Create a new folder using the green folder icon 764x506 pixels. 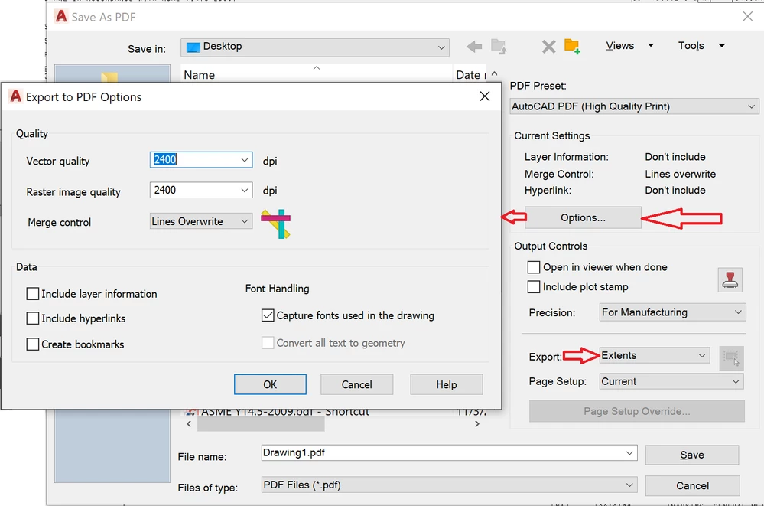click(572, 46)
